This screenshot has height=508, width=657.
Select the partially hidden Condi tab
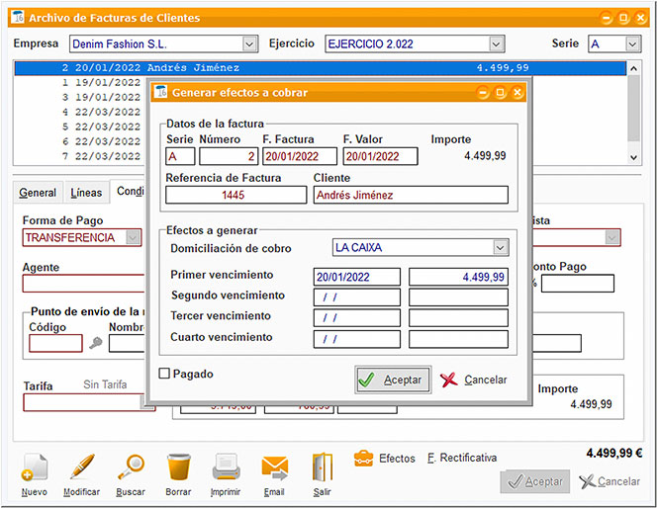[x=130, y=191]
